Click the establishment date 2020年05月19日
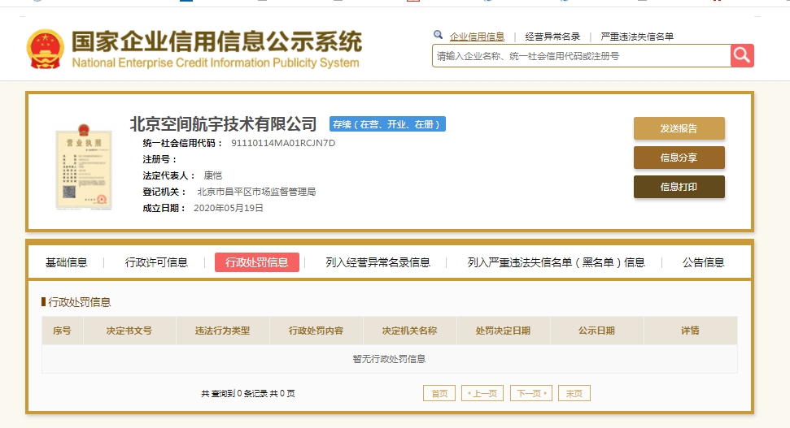The height and width of the screenshot is (428, 790). click(x=229, y=208)
